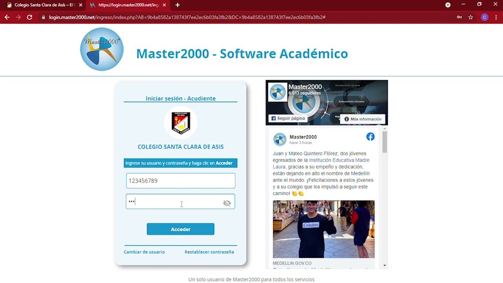Close the Colegio Santa Clara tab
The height and width of the screenshot is (283, 503).
click(x=81, y=5)
